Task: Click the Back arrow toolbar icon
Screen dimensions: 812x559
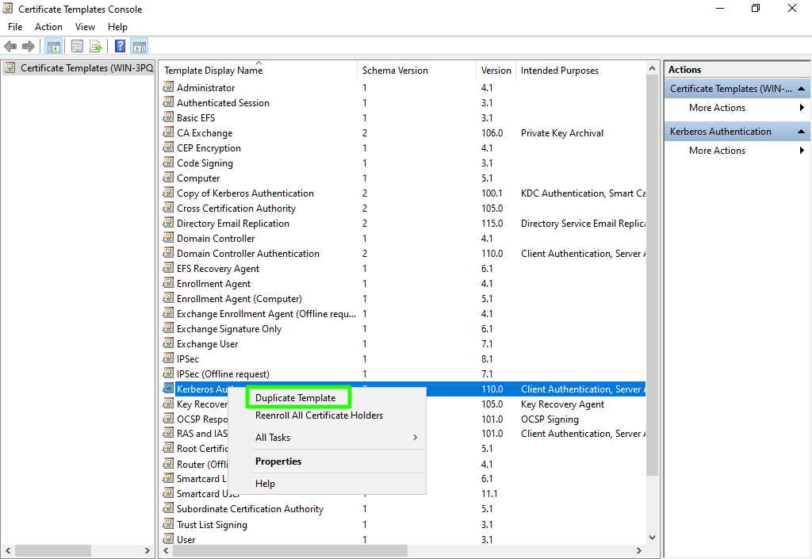Action: (10, 47)
